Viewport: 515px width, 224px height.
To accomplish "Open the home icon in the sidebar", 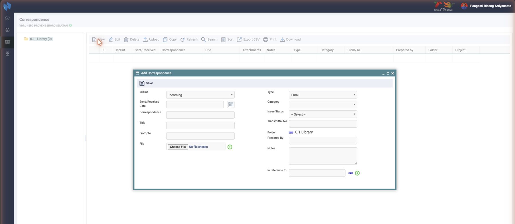I will [x=7, y=18].
